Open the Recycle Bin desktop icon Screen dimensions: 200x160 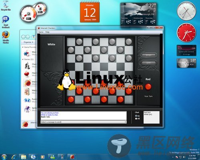6,6
